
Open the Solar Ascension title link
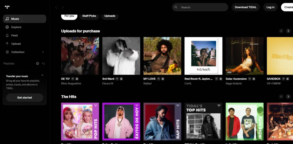tap(236, 79)
